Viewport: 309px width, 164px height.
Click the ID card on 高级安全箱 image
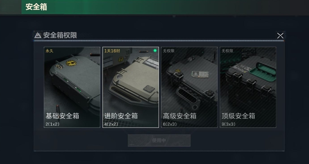(200, 74)
